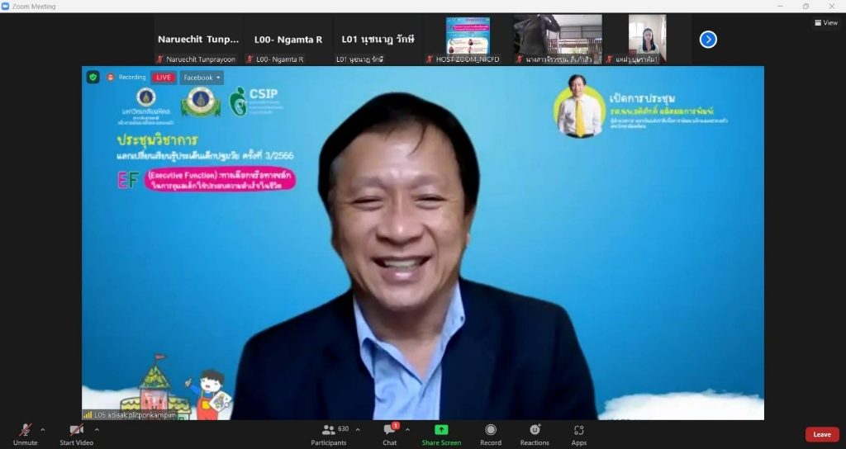Expand the chevron beside Chat
The height and width of the screenshot is (449, 846).
(407, 429)
